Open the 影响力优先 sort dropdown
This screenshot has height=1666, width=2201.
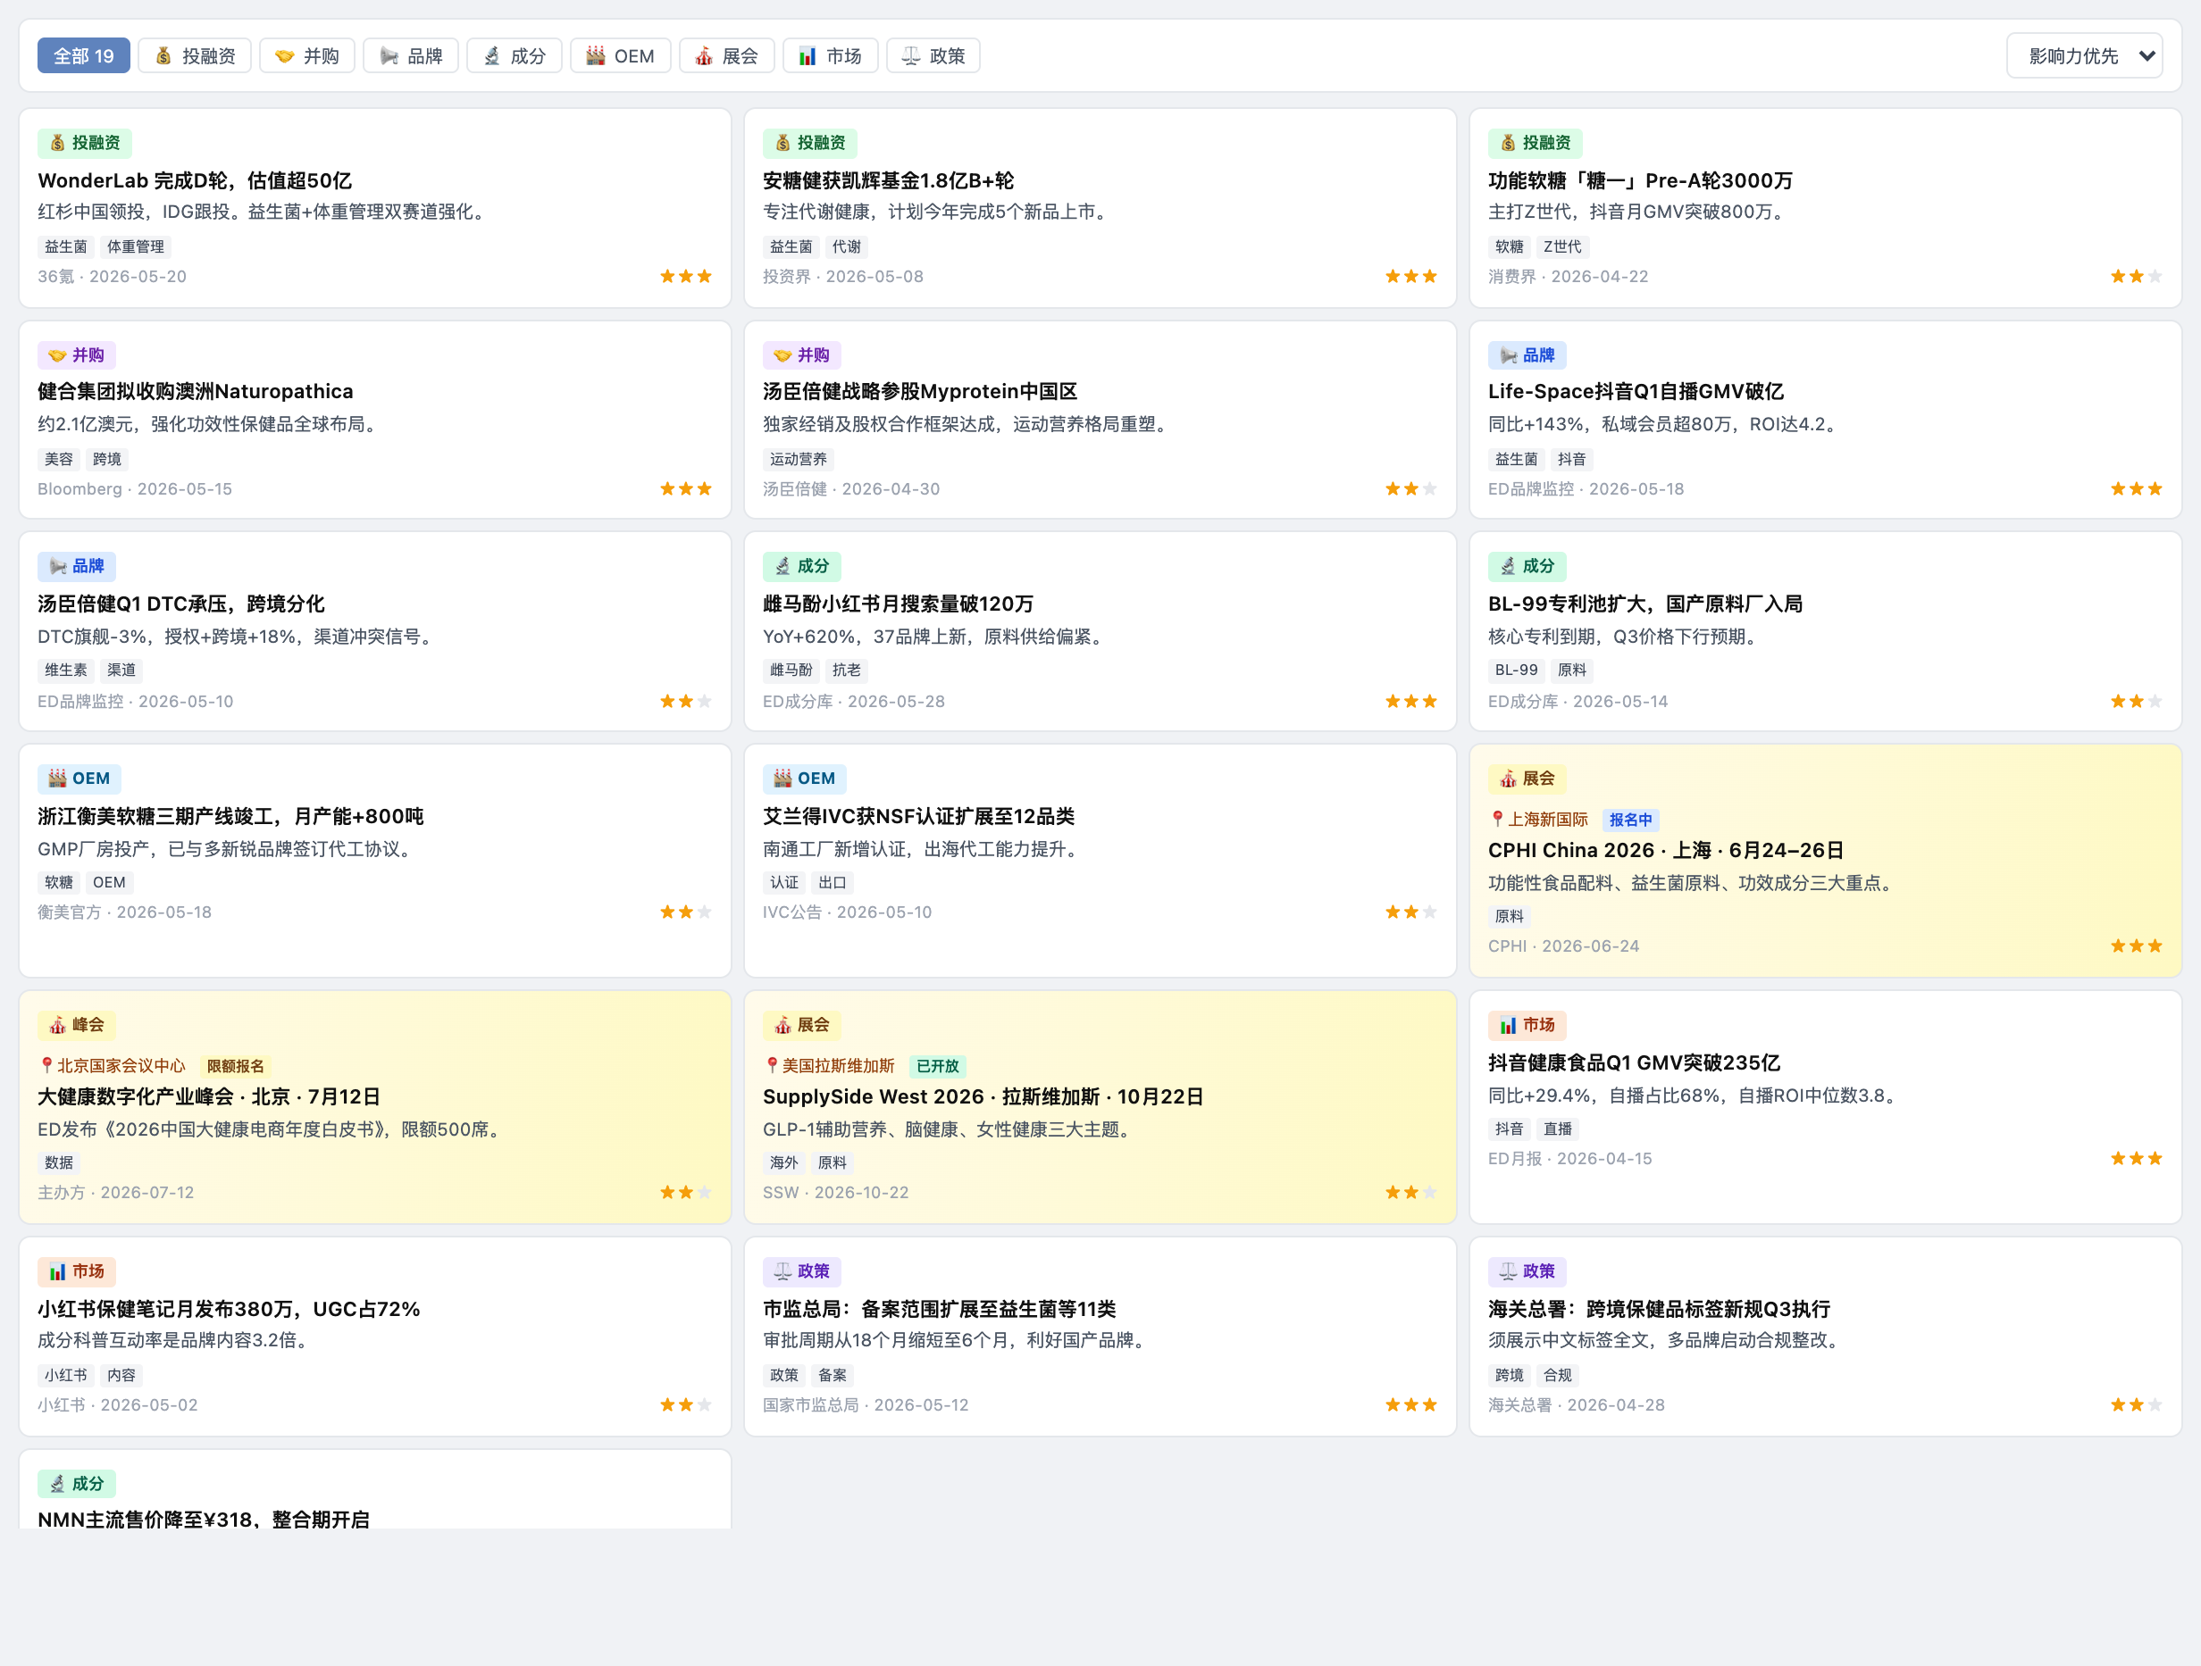(x=2085, y=55)
